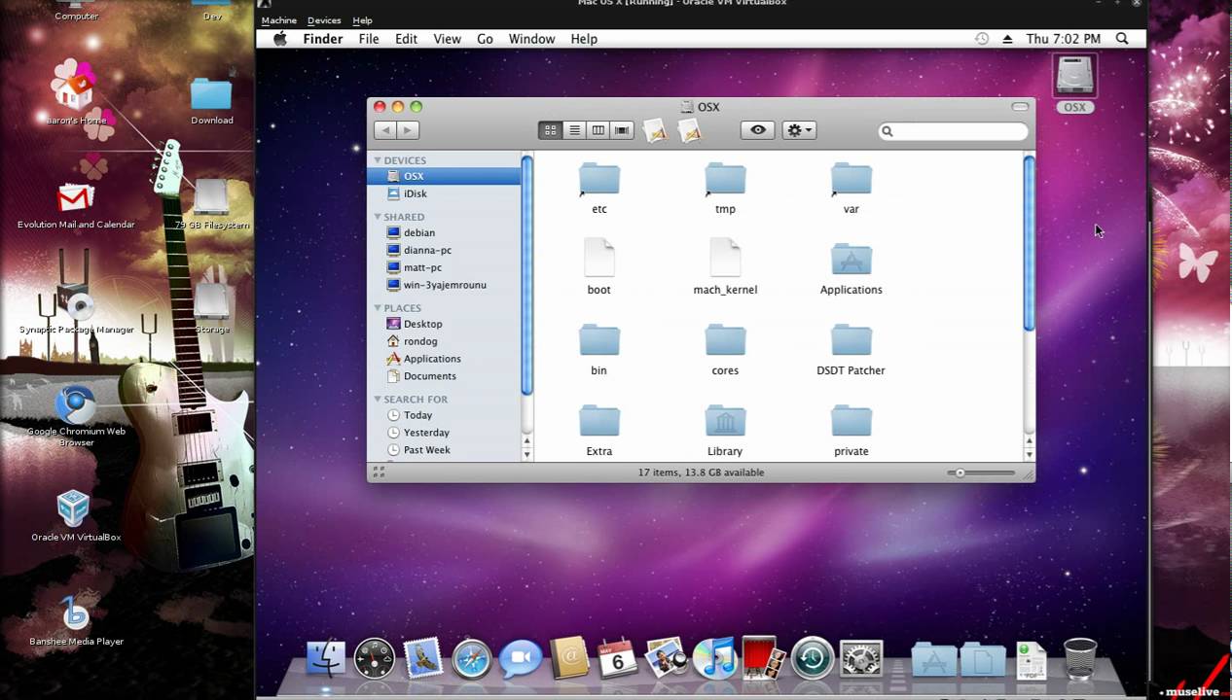The height and width of the screenshot is (700, 1232).
Task: Open rondog home in sidebar
Action: pos(443,341)
